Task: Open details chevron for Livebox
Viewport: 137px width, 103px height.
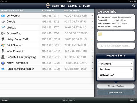Action: (92, 27)
